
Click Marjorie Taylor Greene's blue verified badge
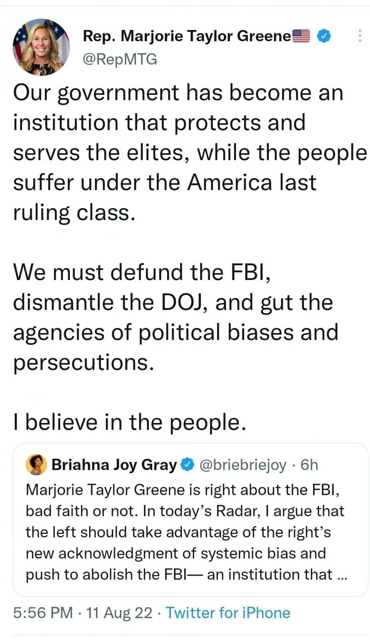point(324,36)
